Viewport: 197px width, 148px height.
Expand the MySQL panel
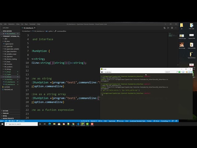tap(10, 116)
